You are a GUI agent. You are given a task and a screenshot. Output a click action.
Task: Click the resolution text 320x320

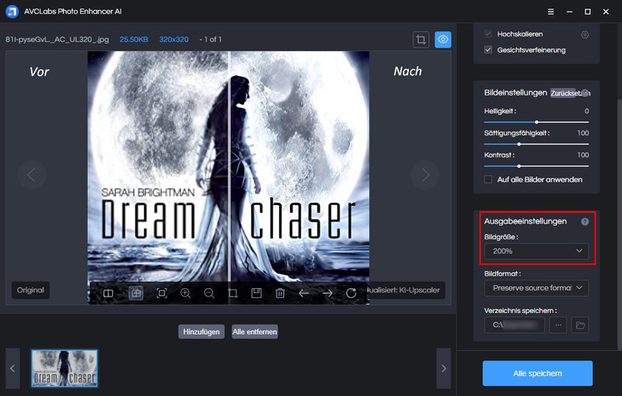pos(173,40)
